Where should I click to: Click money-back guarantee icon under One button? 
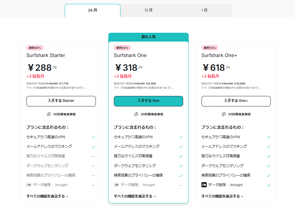[136, 114]
